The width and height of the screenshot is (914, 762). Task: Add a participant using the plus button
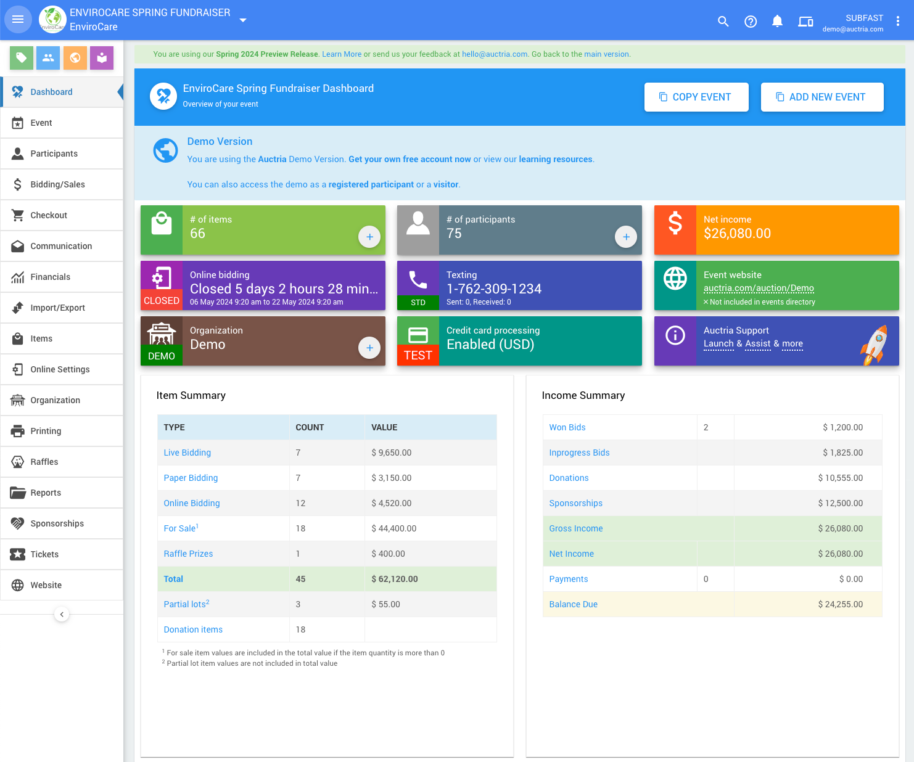click(x=626, y=237)
